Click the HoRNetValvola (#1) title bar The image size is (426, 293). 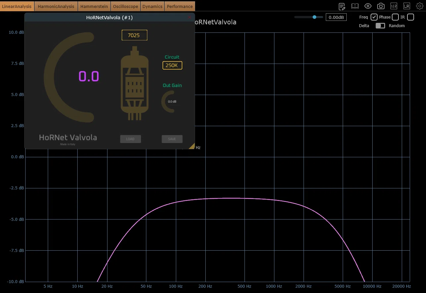point(109,18)
